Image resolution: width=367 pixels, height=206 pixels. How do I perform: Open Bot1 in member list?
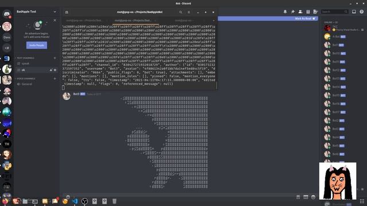(343, 45)
